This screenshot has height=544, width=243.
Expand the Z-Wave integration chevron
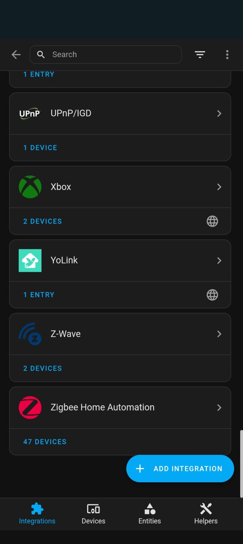pos(219,334)
